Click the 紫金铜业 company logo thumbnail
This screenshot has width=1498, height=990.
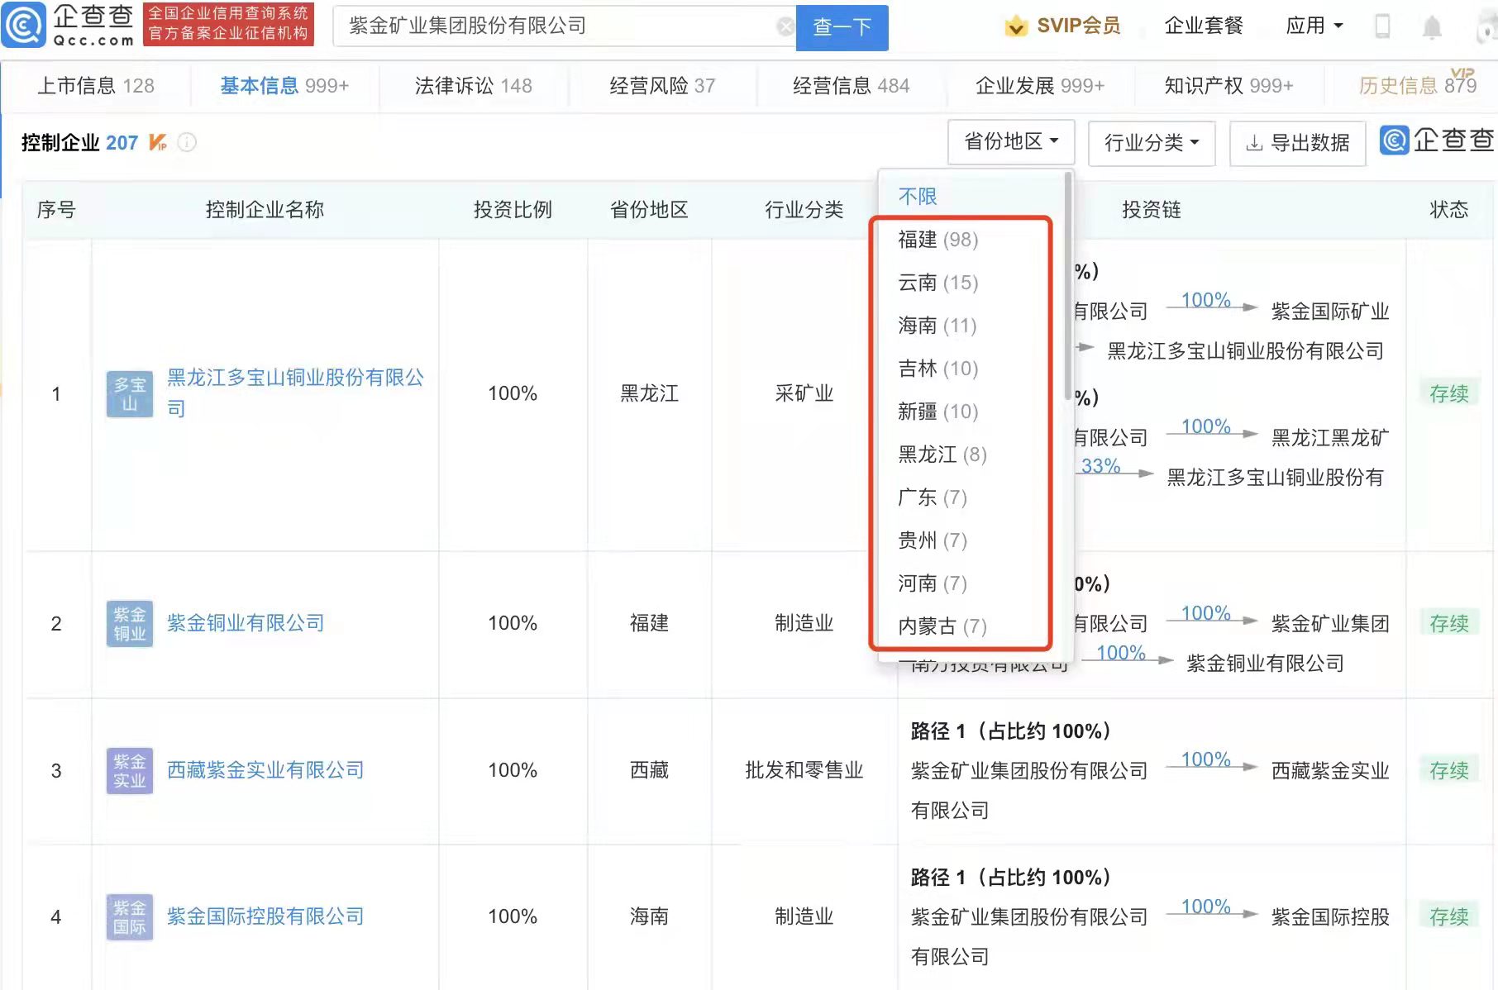pos(130,623)
